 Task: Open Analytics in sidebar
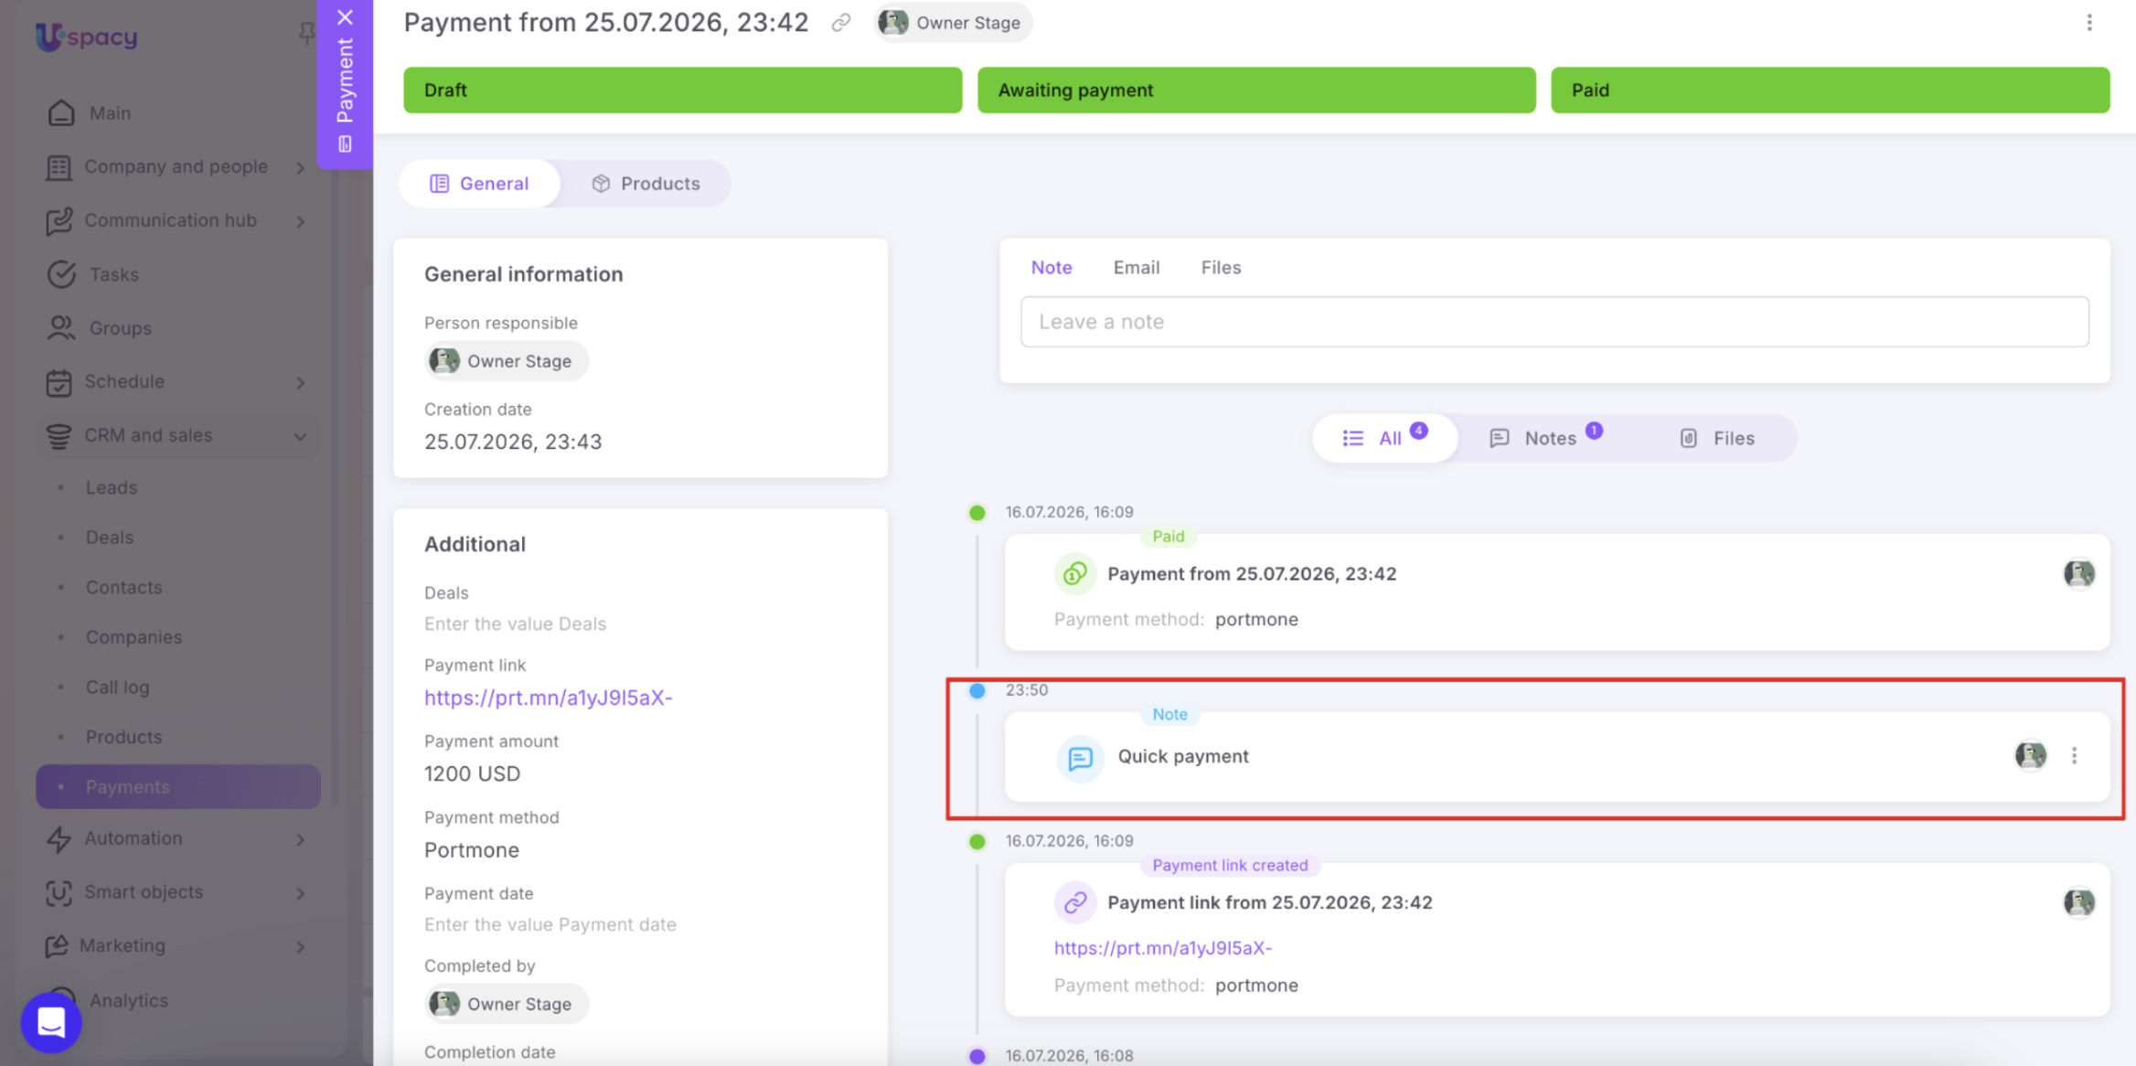point(128,1000)
